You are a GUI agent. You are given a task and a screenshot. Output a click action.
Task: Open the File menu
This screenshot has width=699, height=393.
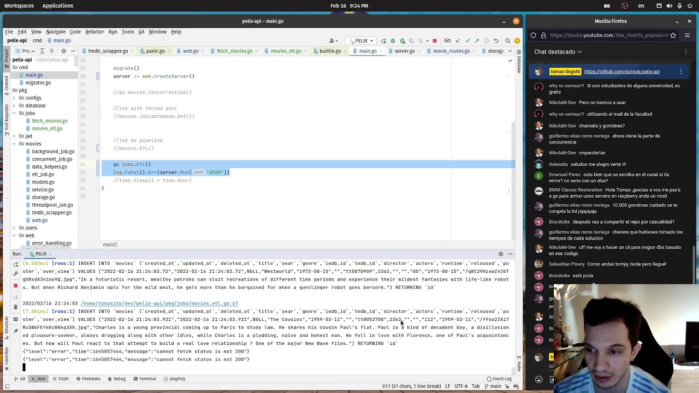(x=9, y=32)
